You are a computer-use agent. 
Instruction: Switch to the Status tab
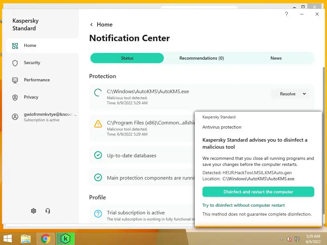coord(127,58)
